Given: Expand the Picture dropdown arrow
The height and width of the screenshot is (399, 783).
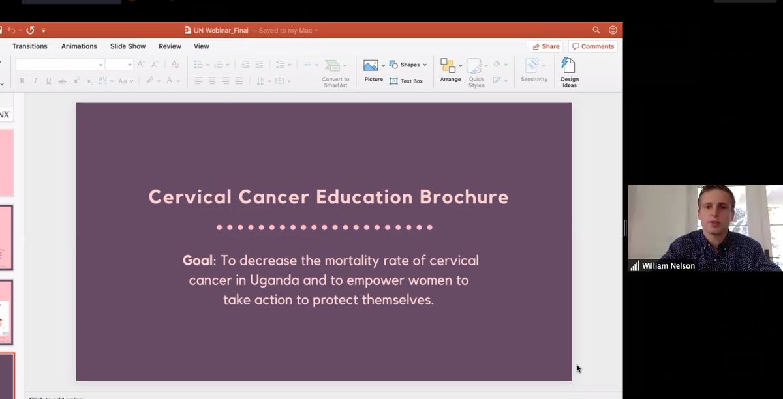Looking at the screenshot, I should click(383, 66).
